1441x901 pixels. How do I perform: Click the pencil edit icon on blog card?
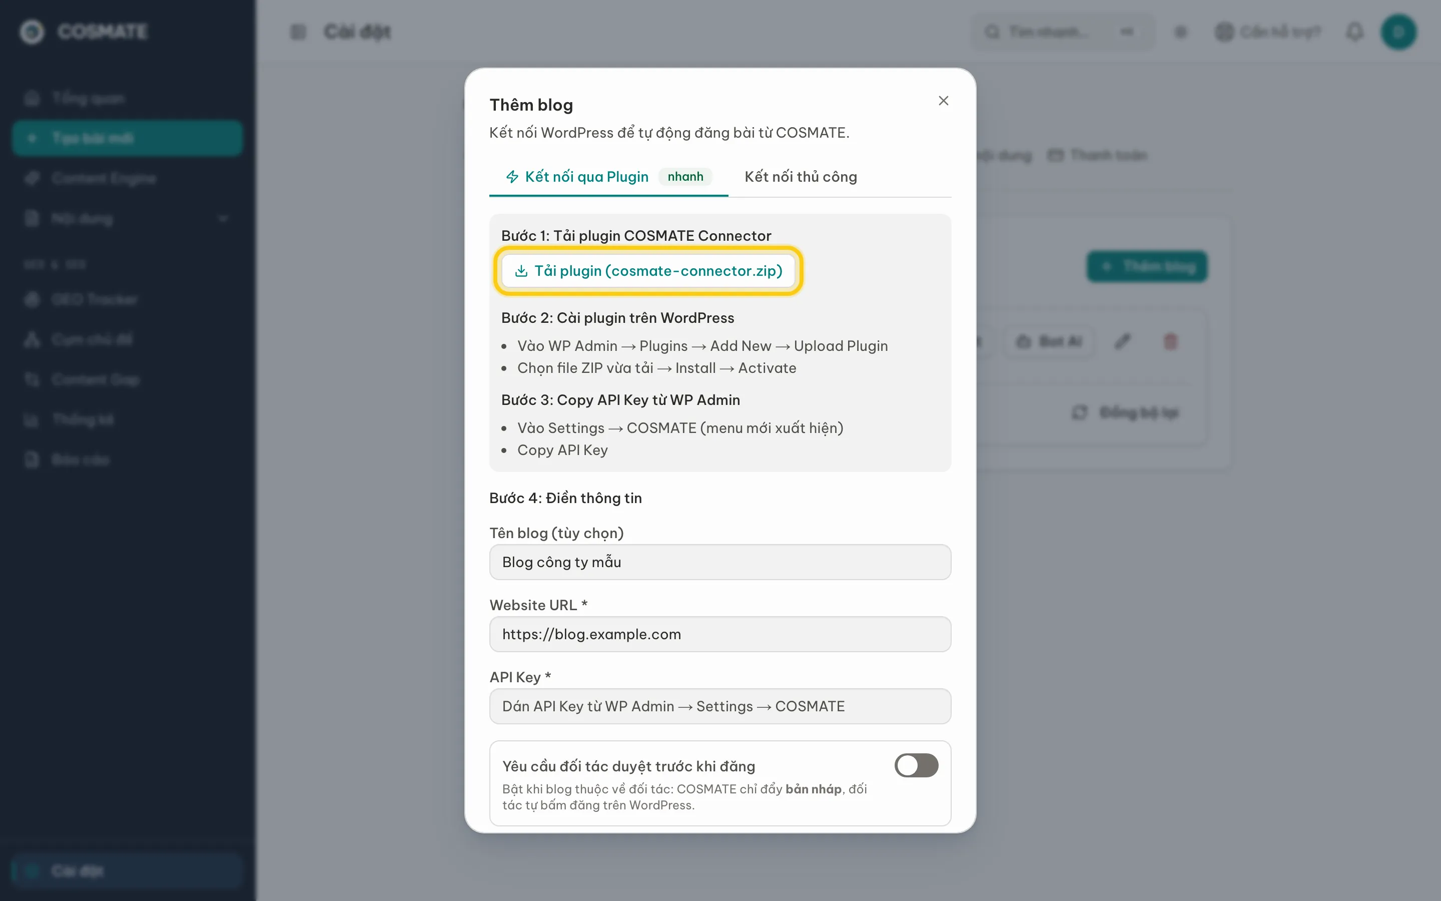1122,341
